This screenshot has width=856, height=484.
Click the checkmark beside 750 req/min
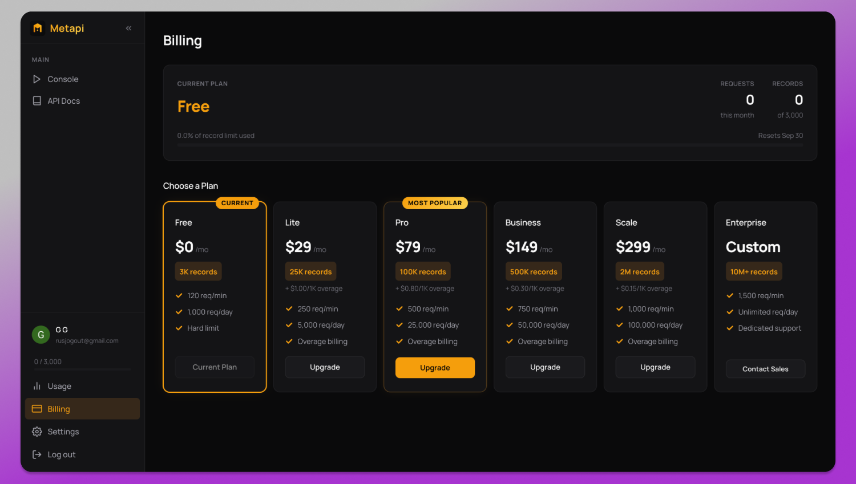pyautogui.click(x=510, y=308)
